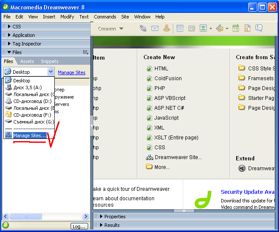Open the Insert menu
The image size is (279, 232).
(x=49, y=17)
